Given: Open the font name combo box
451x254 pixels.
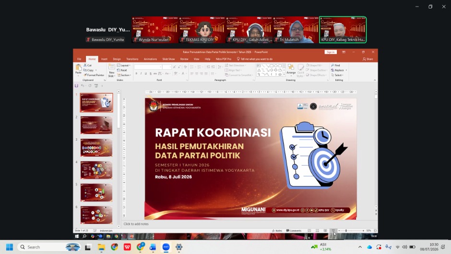Looking at the screenshot, I should (148, 67).
